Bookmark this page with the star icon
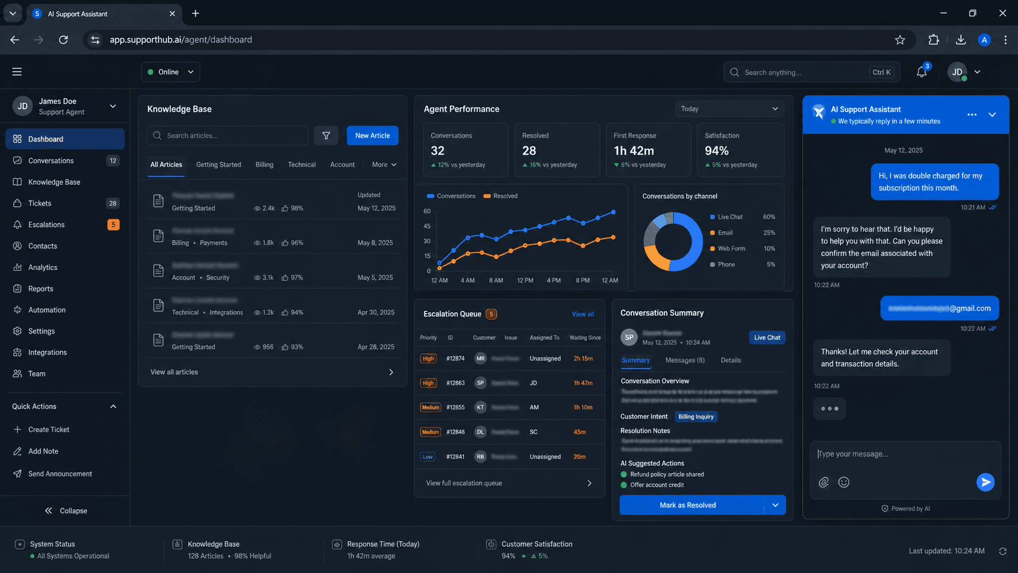 pos(900,40)
